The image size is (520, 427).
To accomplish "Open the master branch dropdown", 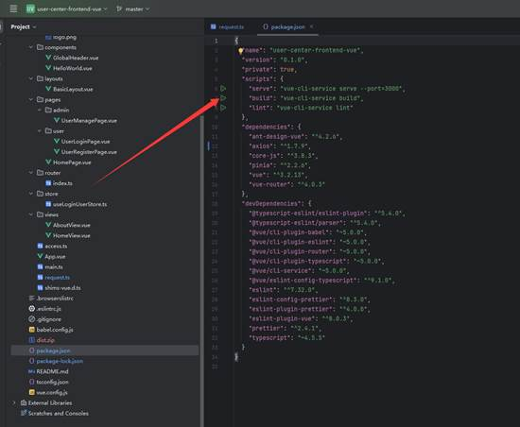I will click(133, 9).
